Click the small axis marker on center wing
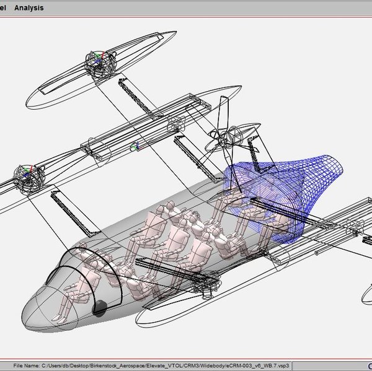The width and height of the screenshot is (372, 371). (137, 147)
